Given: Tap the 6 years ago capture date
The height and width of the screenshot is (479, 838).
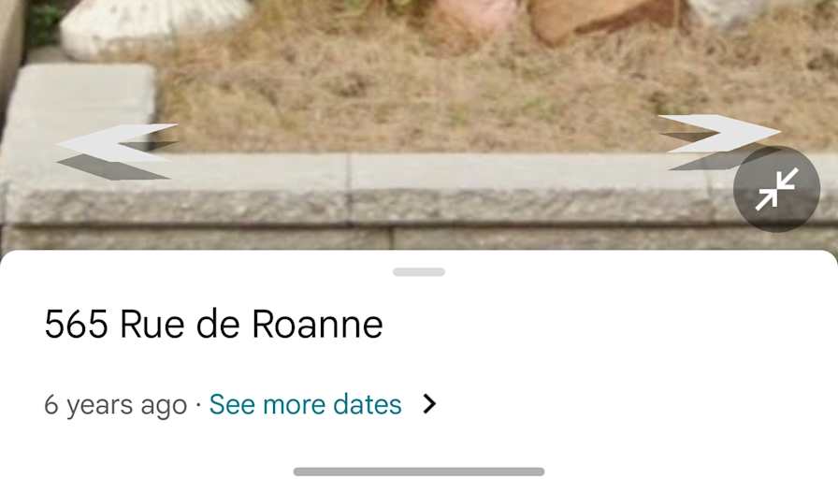Looking at the screenshot, I should coord(115,405).
